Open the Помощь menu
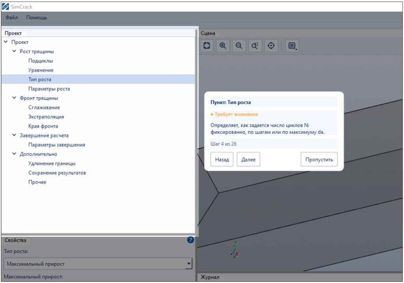Viewport: 404px width, 283px height. pyautogui.click(x=37, y=17)
